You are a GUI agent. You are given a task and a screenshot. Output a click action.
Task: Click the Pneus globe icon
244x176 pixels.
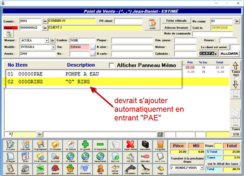click(x=85, y=157)
